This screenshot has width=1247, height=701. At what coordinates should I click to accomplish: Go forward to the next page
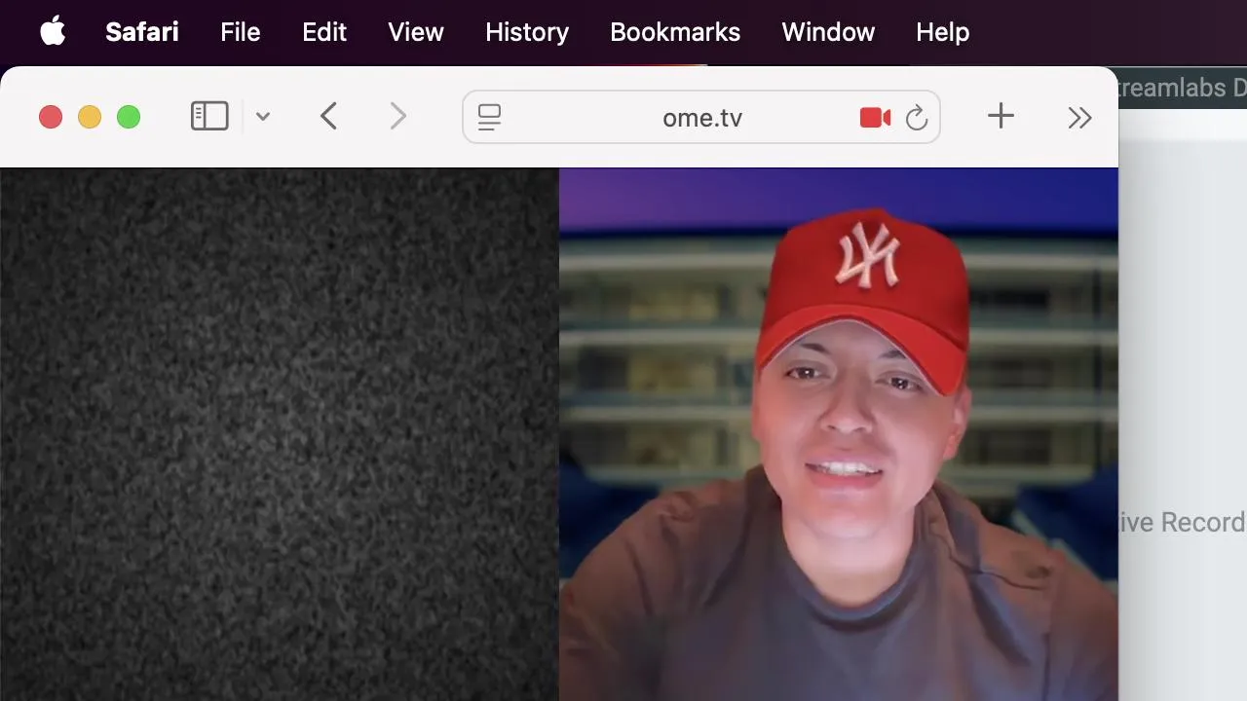click(x=397, y=117)
